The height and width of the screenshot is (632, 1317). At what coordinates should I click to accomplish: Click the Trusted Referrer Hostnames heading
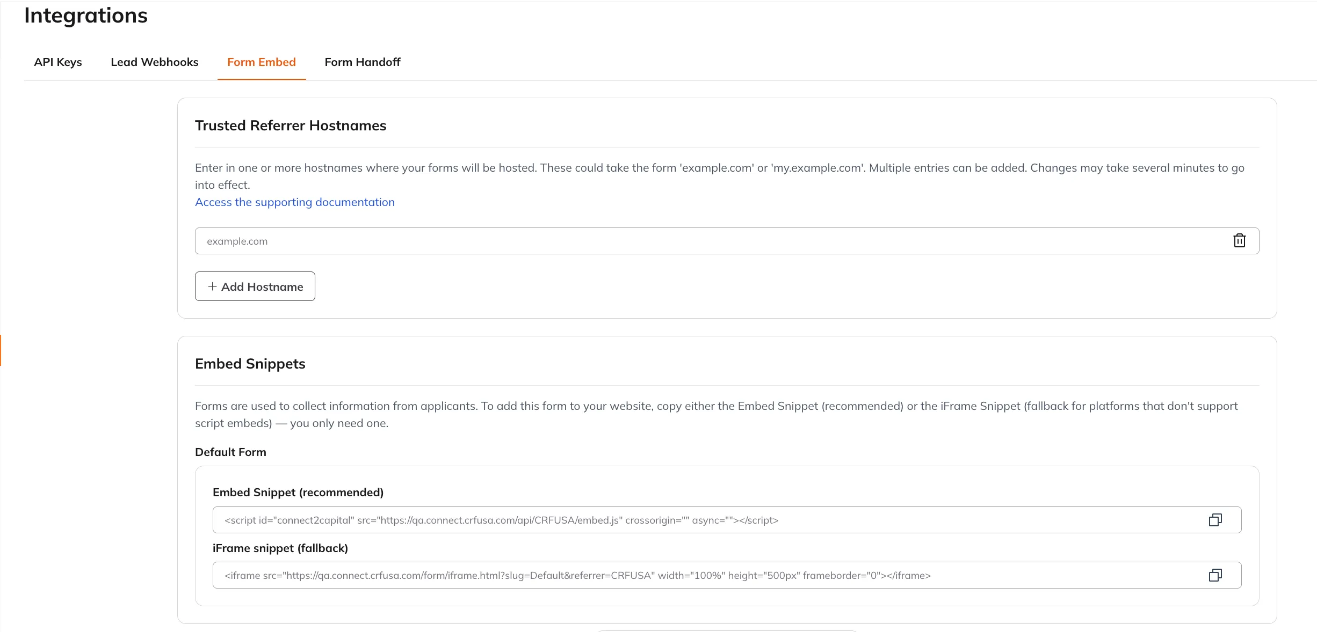(291, 126)
